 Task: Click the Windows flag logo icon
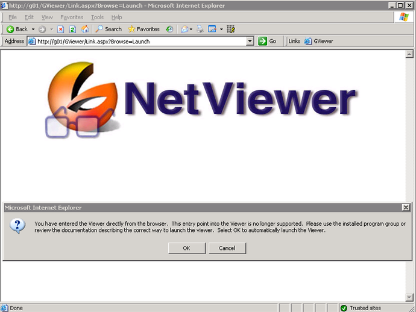[404, 17]
